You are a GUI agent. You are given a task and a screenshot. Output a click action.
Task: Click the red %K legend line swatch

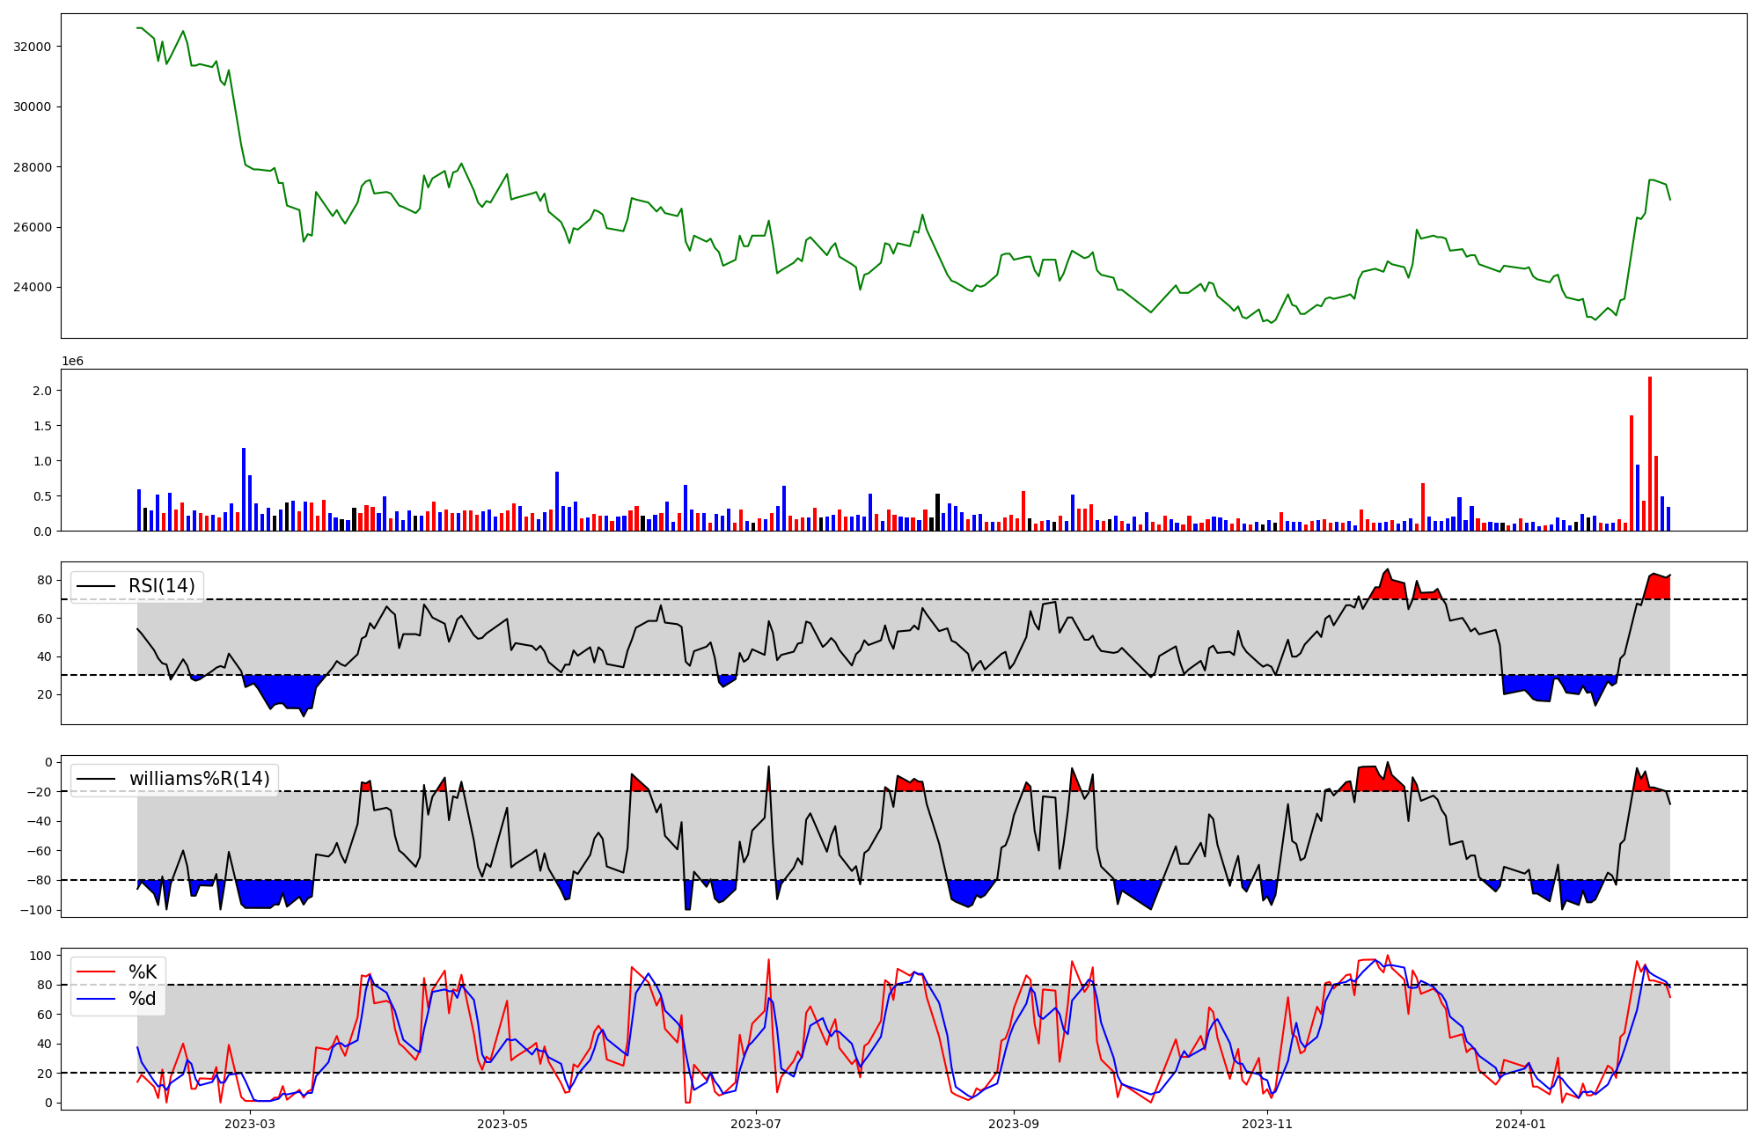[x=97, y=972]
